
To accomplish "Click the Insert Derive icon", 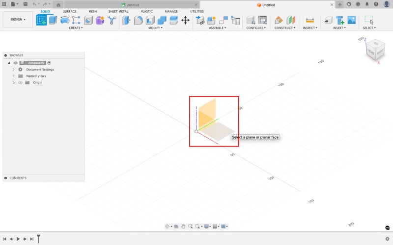I will pos(328,20).
